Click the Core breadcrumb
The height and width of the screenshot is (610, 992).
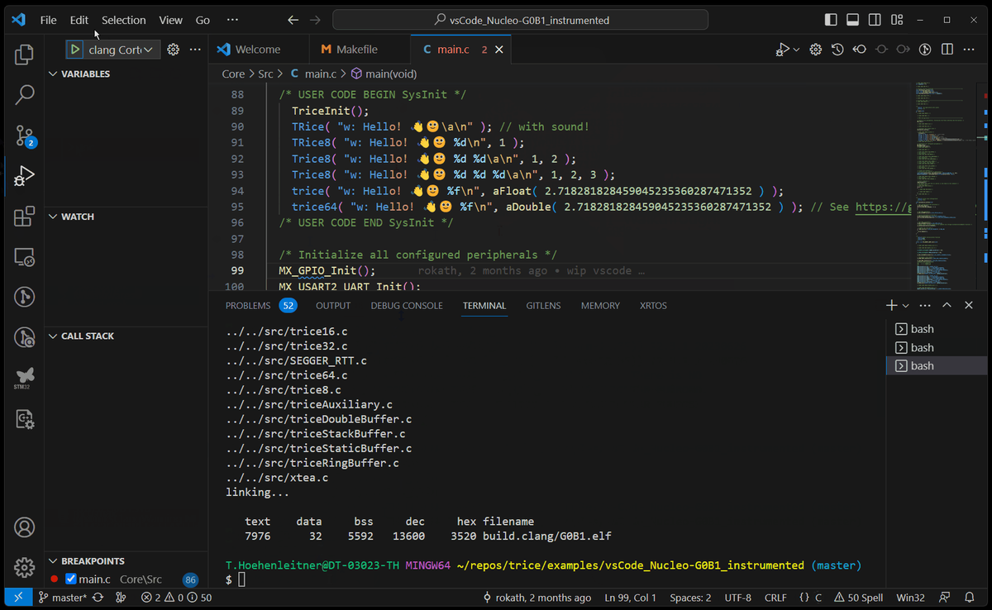[x=233, y=74]
